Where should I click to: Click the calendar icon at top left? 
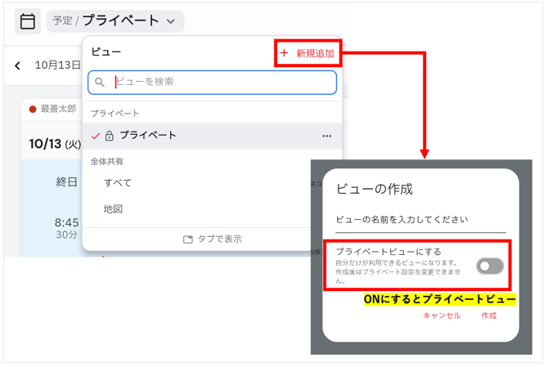point(28,21)
